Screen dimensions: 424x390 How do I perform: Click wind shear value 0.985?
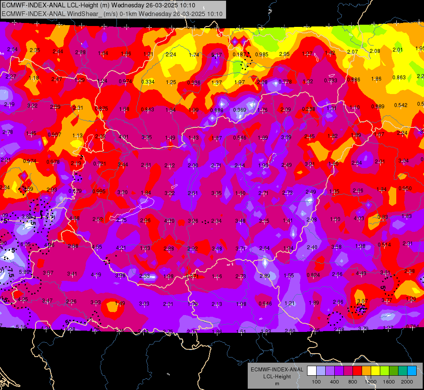262,55
